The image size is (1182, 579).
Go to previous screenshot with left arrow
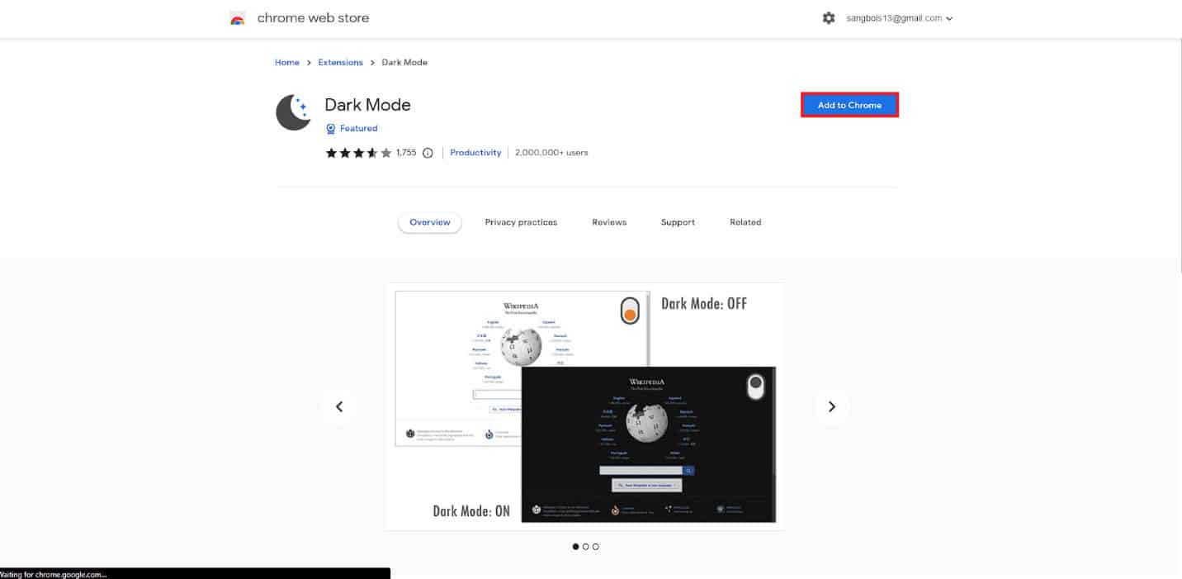click(x=338, y=406)
